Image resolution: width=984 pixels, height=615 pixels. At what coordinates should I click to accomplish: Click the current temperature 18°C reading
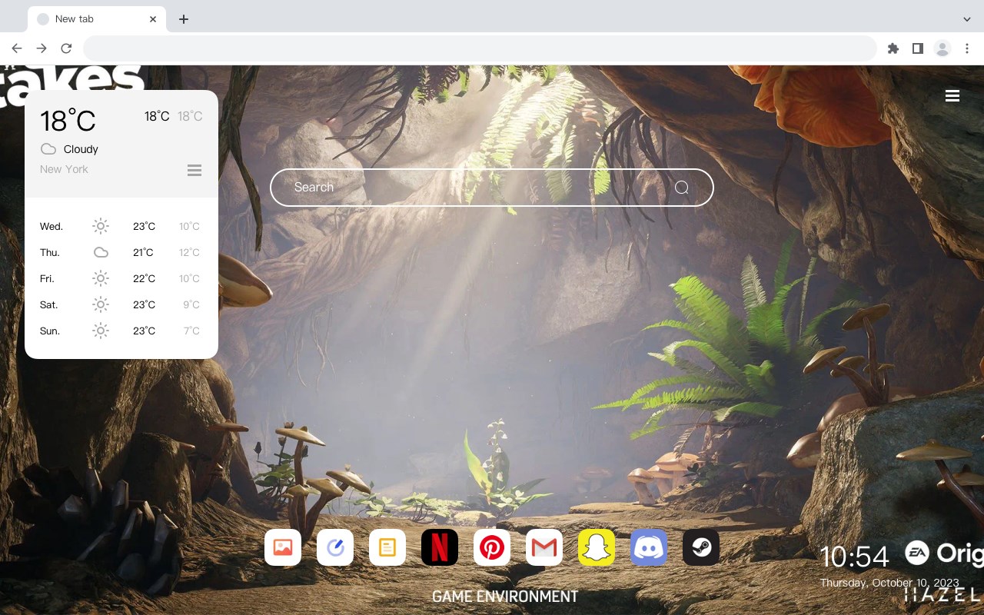[68, 121]
